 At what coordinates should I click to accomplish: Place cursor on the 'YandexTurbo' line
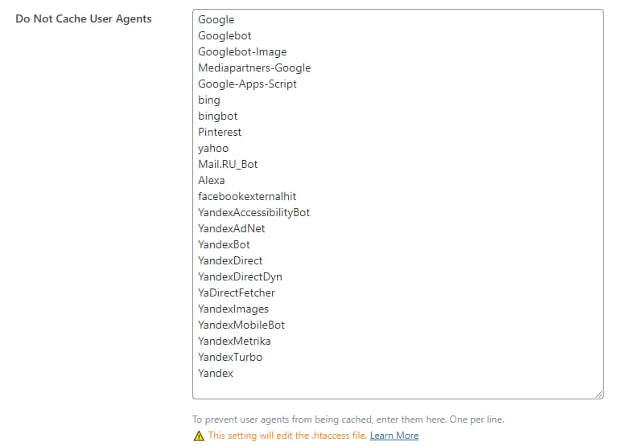230,357
